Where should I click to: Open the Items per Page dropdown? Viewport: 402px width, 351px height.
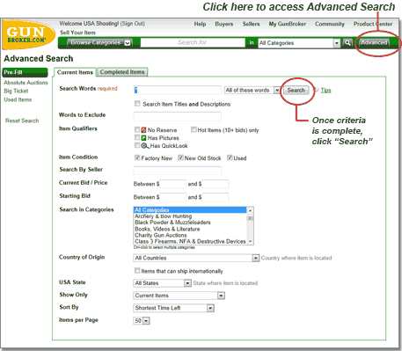[142, 320]
